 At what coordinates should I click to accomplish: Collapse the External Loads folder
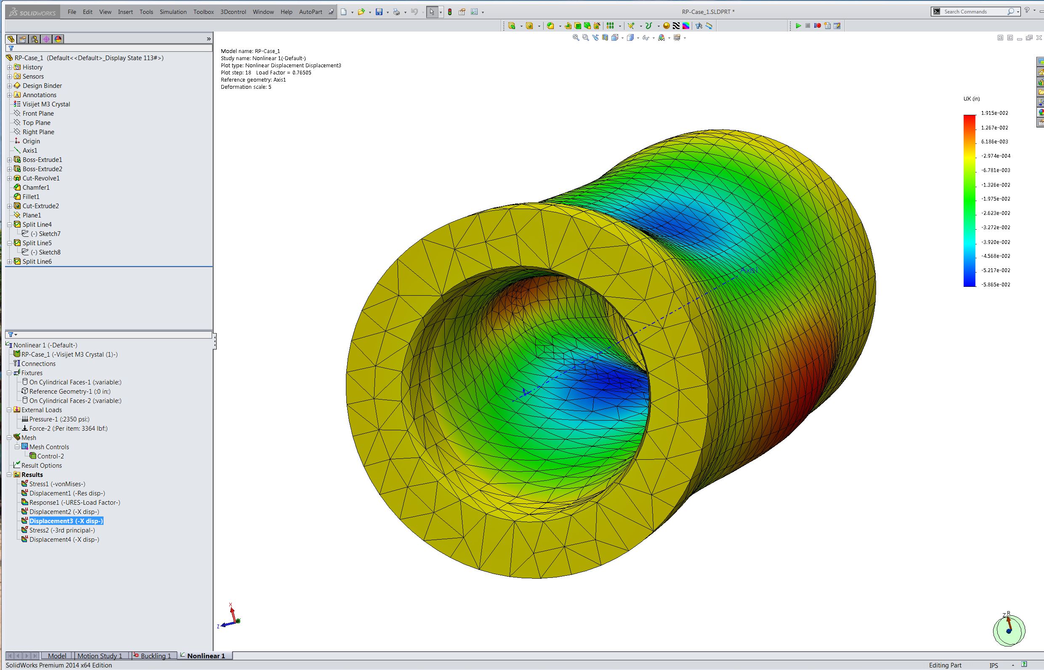tap(9, 410)
